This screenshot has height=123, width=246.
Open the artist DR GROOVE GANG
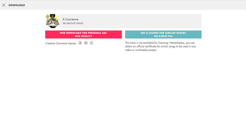pyautogui.click(x=73, y=23)
